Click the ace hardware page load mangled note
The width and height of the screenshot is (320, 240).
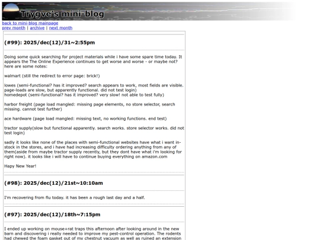pos(85,119)
